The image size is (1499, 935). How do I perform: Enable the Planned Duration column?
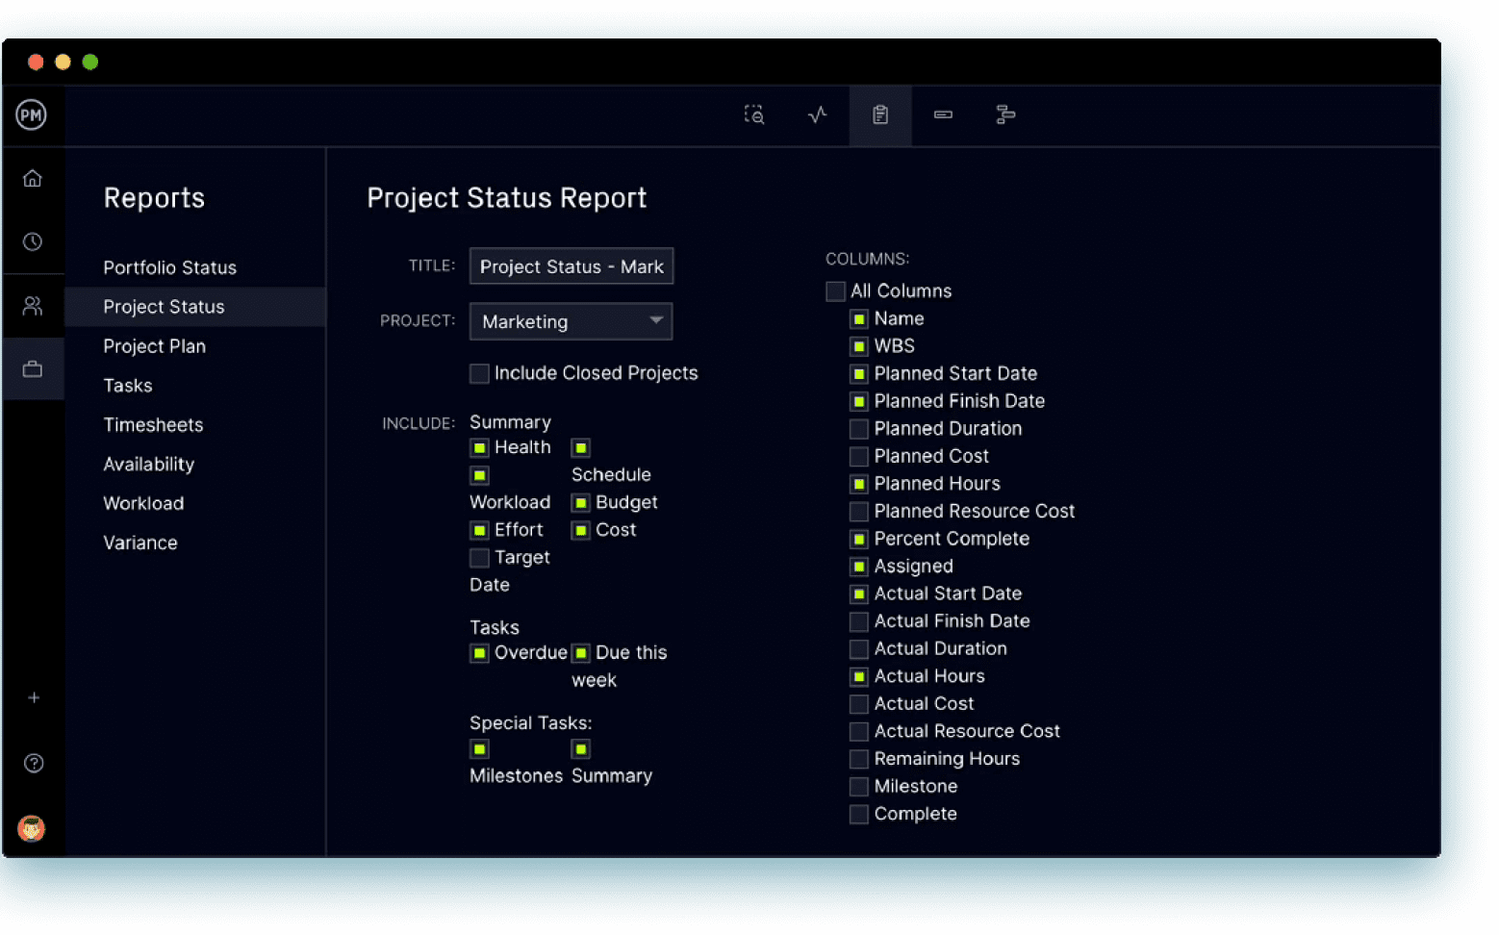[858, 429]
